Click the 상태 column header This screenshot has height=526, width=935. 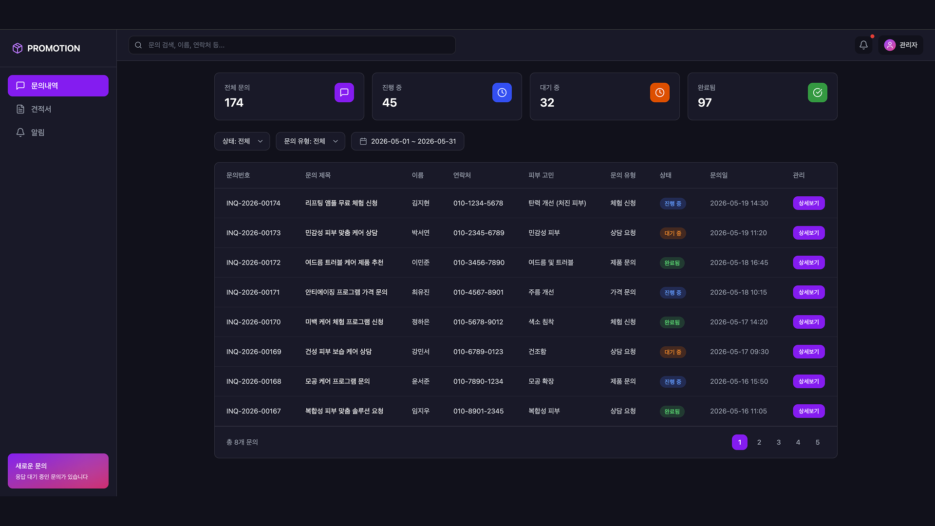666,175
